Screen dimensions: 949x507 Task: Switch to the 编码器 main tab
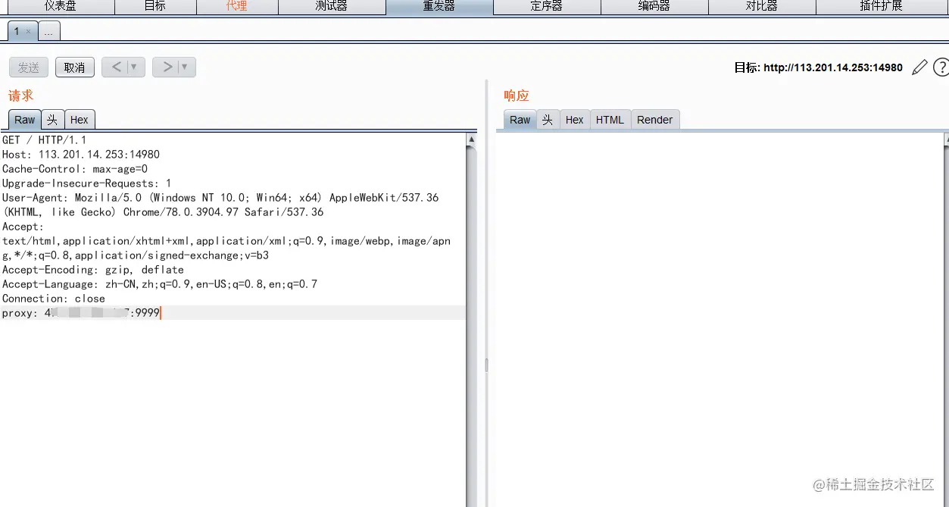(654, 6)
